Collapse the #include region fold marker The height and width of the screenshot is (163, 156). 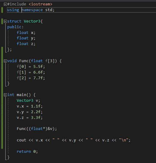(5, 4)
